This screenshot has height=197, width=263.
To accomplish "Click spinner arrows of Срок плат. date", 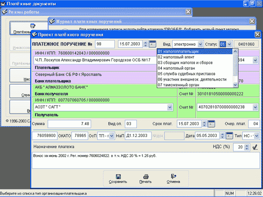I will click(x=204, y=124).
